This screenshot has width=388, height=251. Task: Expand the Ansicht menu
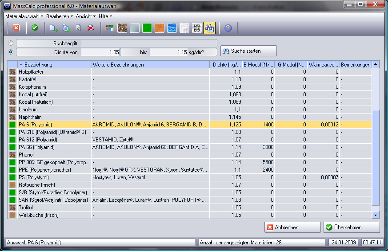pos(85,16)
